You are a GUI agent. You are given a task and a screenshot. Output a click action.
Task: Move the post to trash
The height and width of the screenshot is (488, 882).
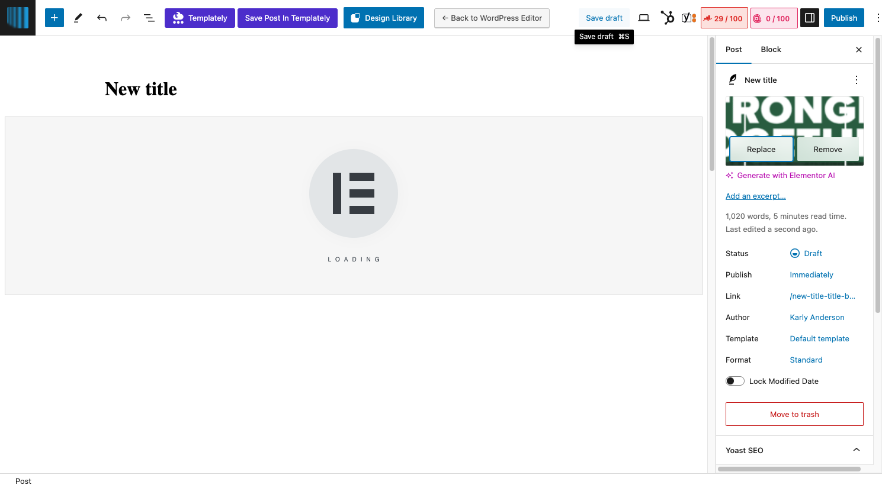coord(794,414)
